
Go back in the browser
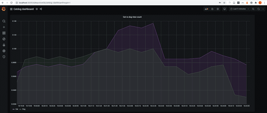(x=3, y=3)
